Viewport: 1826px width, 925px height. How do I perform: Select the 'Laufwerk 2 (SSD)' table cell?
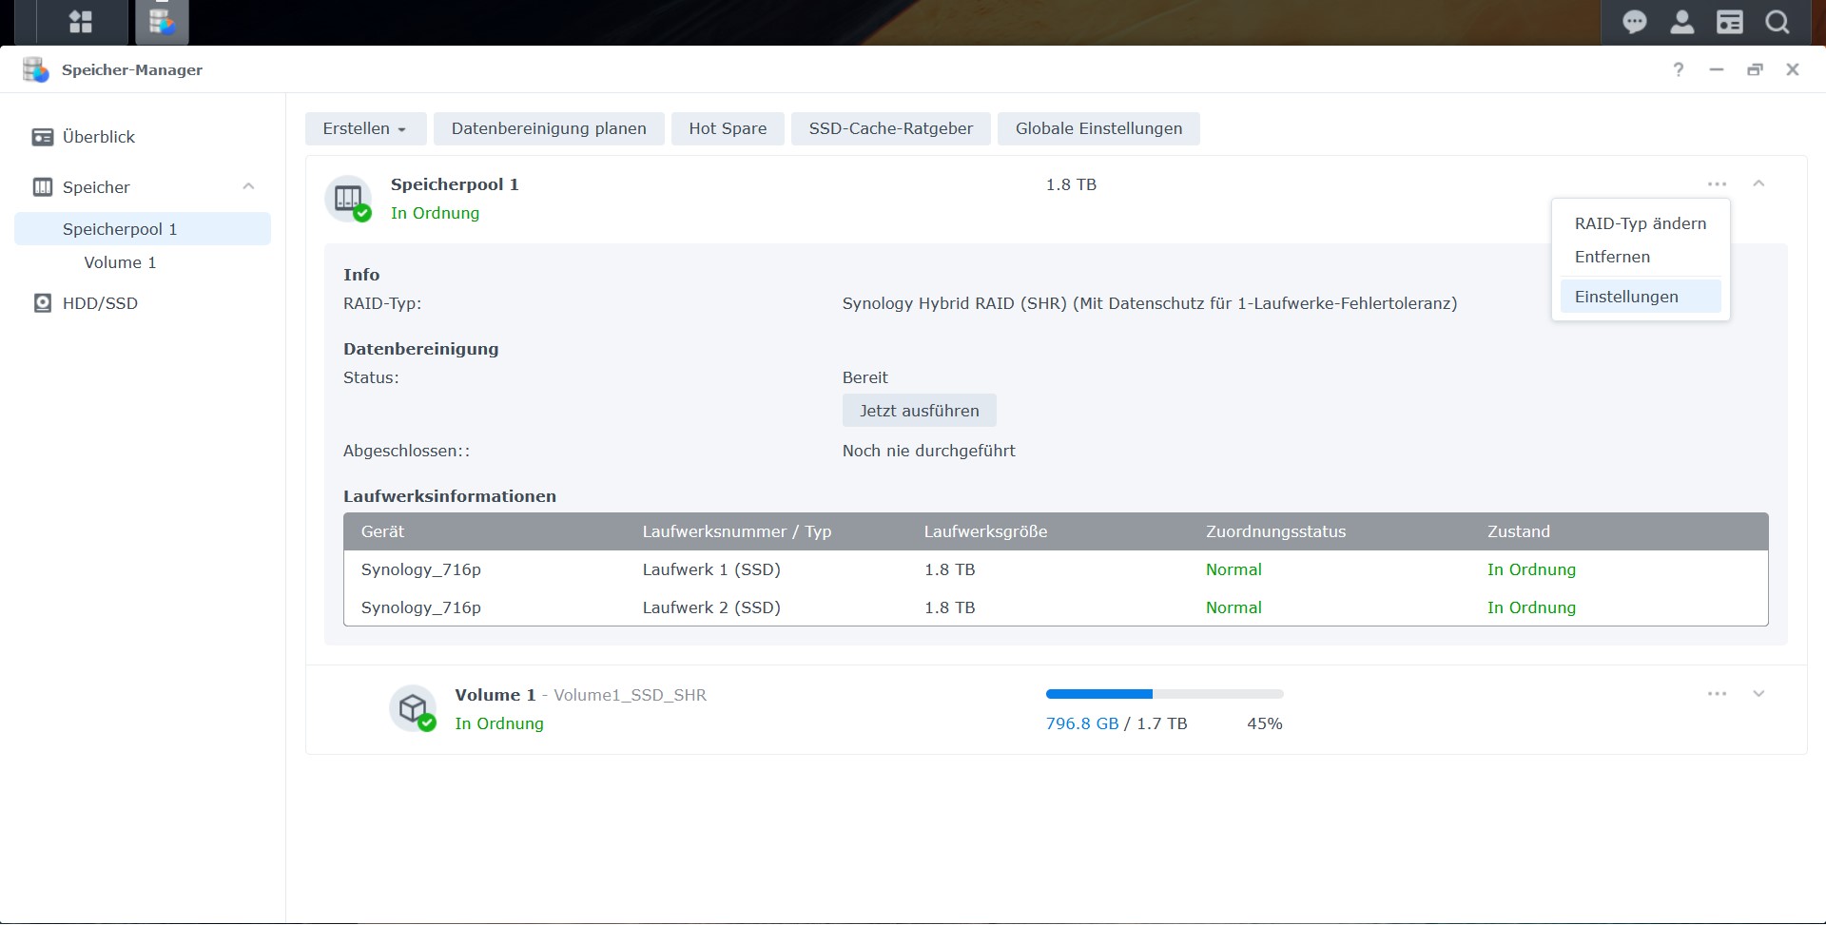coord(711,607)
